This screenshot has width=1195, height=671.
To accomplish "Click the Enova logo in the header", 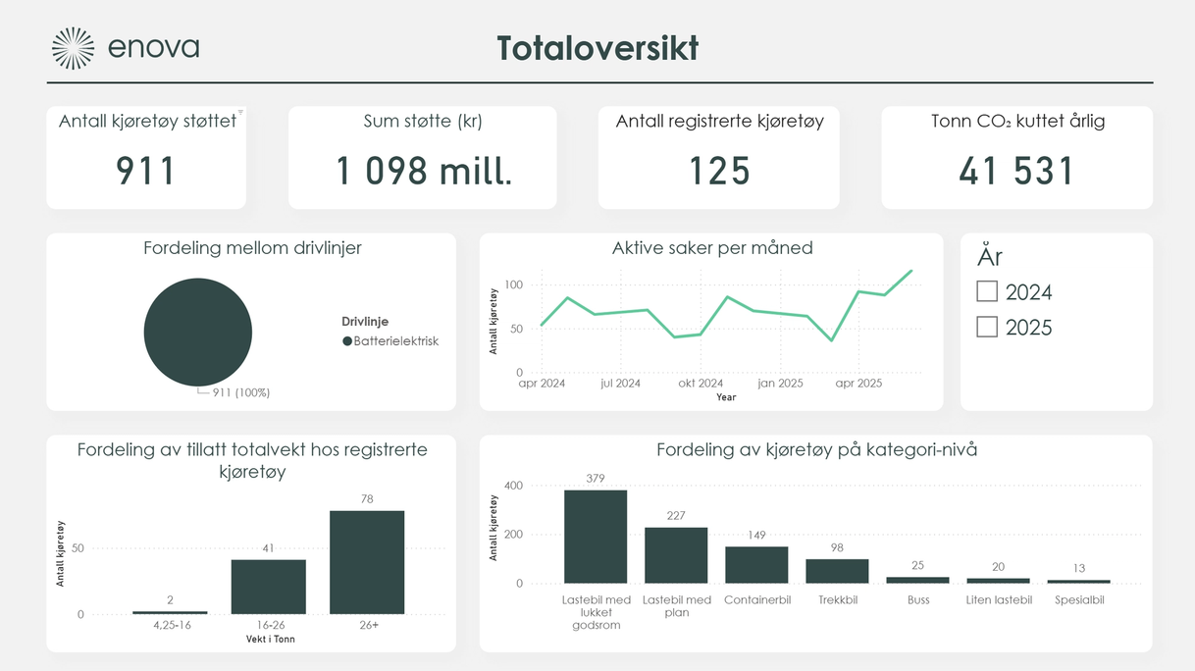I will click(124, 46).
